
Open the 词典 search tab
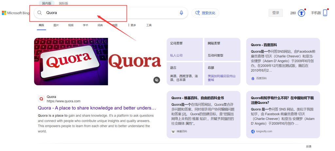click(100, 25)
